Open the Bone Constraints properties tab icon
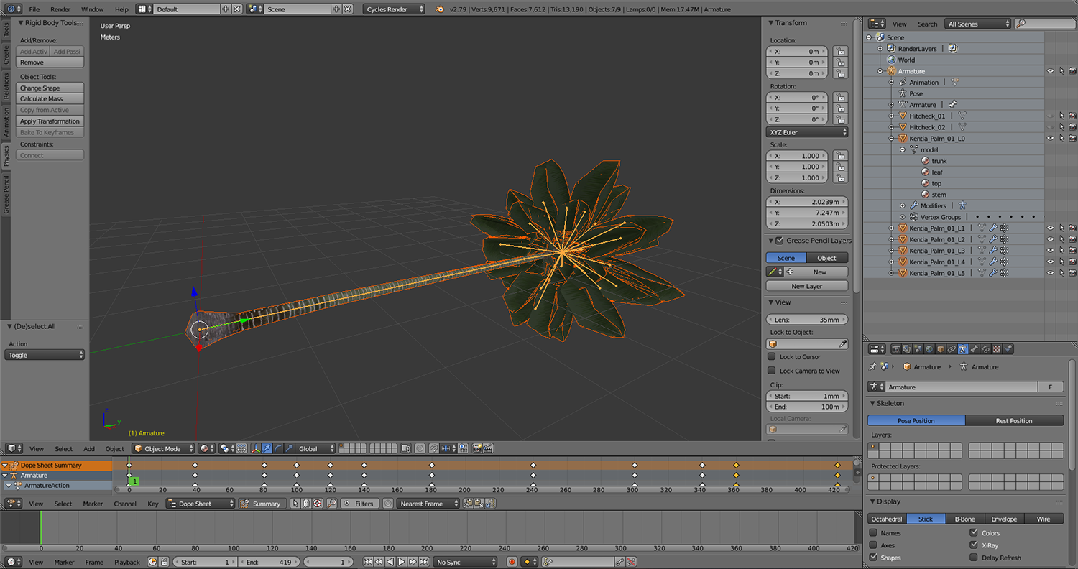The image size is (1078, 569). (x=985, y=349)
